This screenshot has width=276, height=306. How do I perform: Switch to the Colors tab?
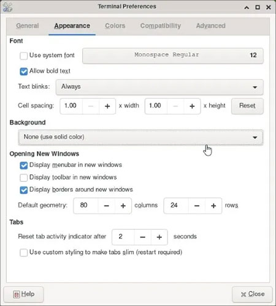tap(115, 26)
